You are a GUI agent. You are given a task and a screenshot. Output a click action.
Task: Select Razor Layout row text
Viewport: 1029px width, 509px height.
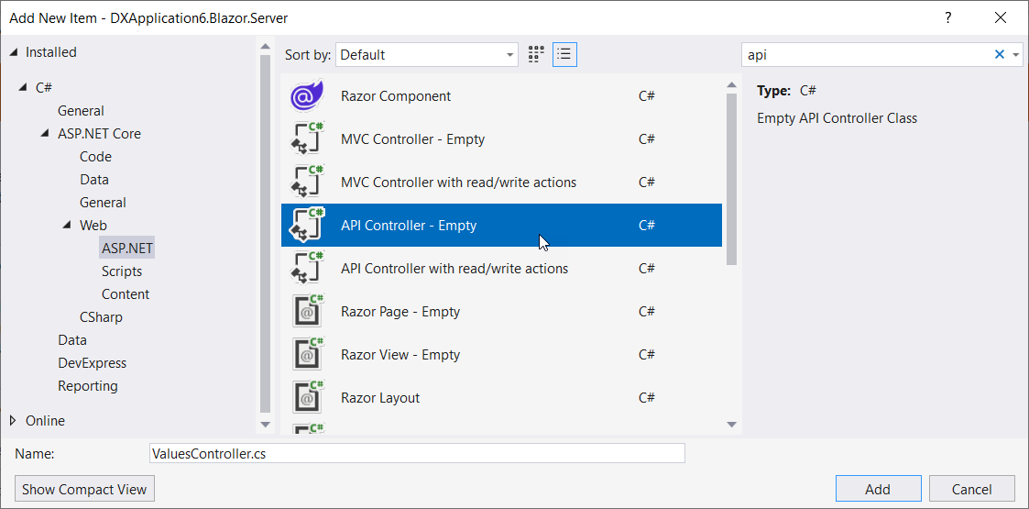click(380, 397)
